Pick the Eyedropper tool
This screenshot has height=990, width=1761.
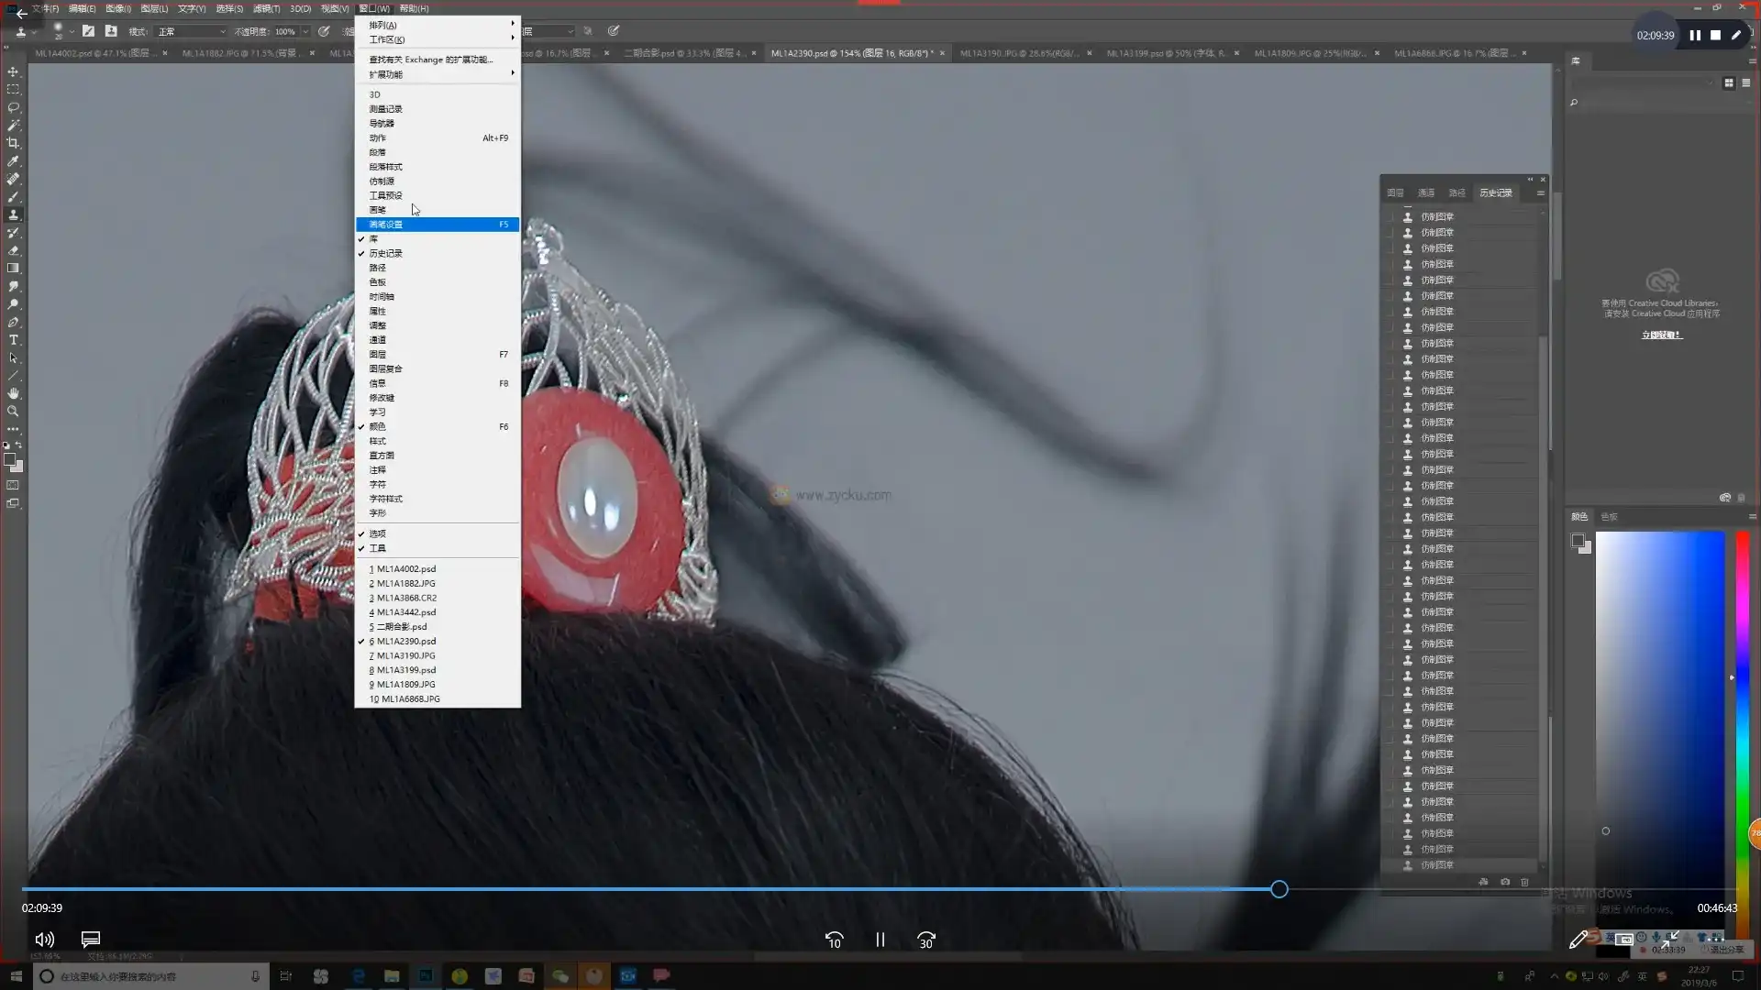pos(13,161)
